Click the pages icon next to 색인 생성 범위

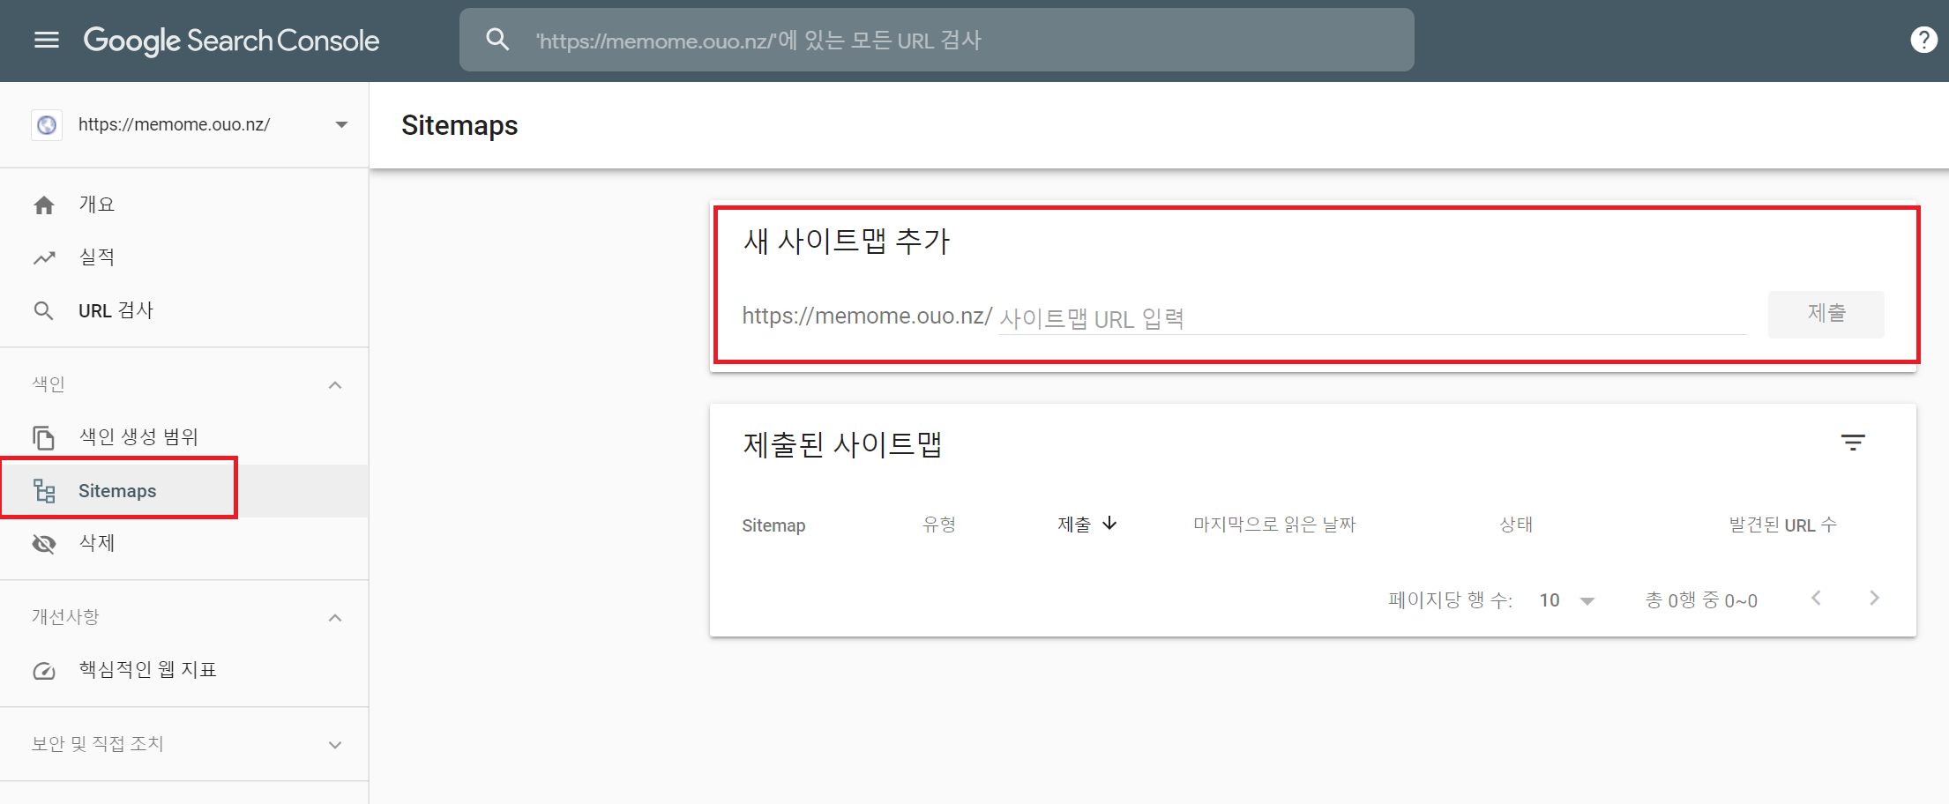pyautogui.click(x=44, y=437)
